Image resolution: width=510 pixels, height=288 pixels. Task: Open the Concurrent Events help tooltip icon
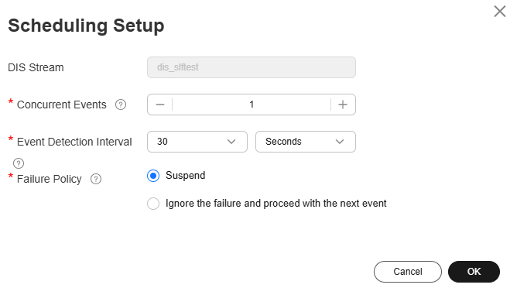click(x=121, y=105)
